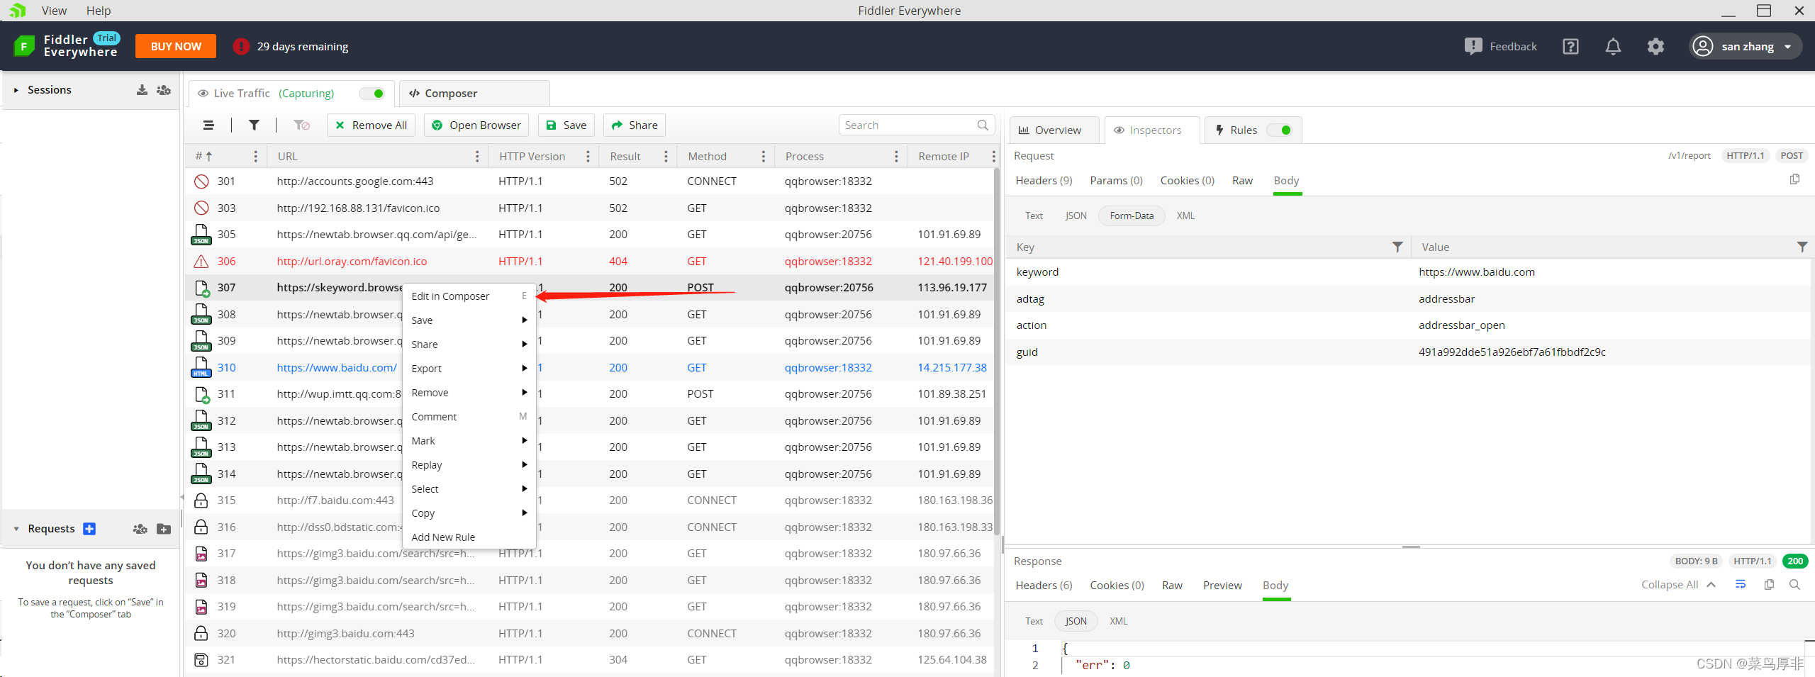
Task: Expand the Sessions section
Action: (16, 90)
